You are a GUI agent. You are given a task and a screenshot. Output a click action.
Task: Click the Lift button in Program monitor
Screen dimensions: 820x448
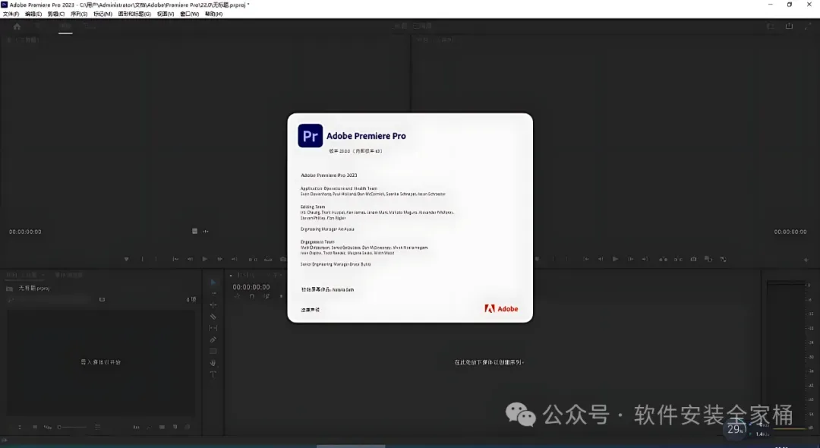663,259
